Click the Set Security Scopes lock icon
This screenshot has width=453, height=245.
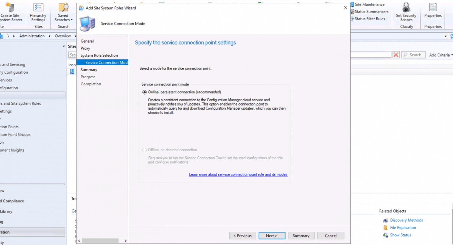[x=406, y=7]
